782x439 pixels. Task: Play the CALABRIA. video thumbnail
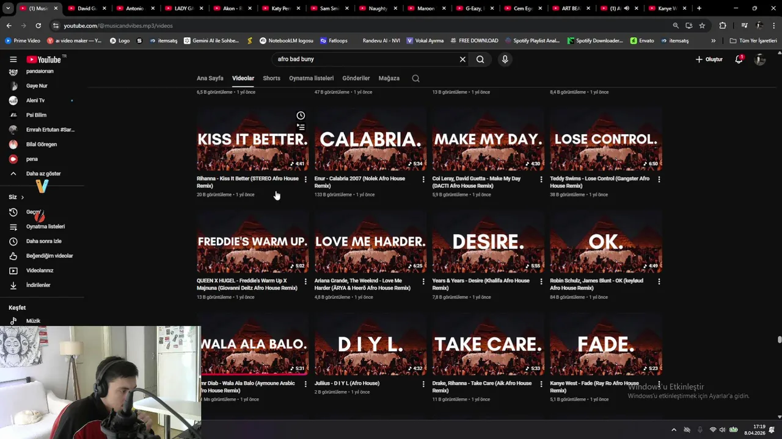[370, 139]
